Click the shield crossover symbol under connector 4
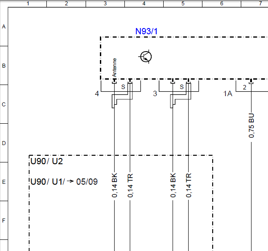Image resolution: width=268 pixels, height=251 pixels. [122, 96]
